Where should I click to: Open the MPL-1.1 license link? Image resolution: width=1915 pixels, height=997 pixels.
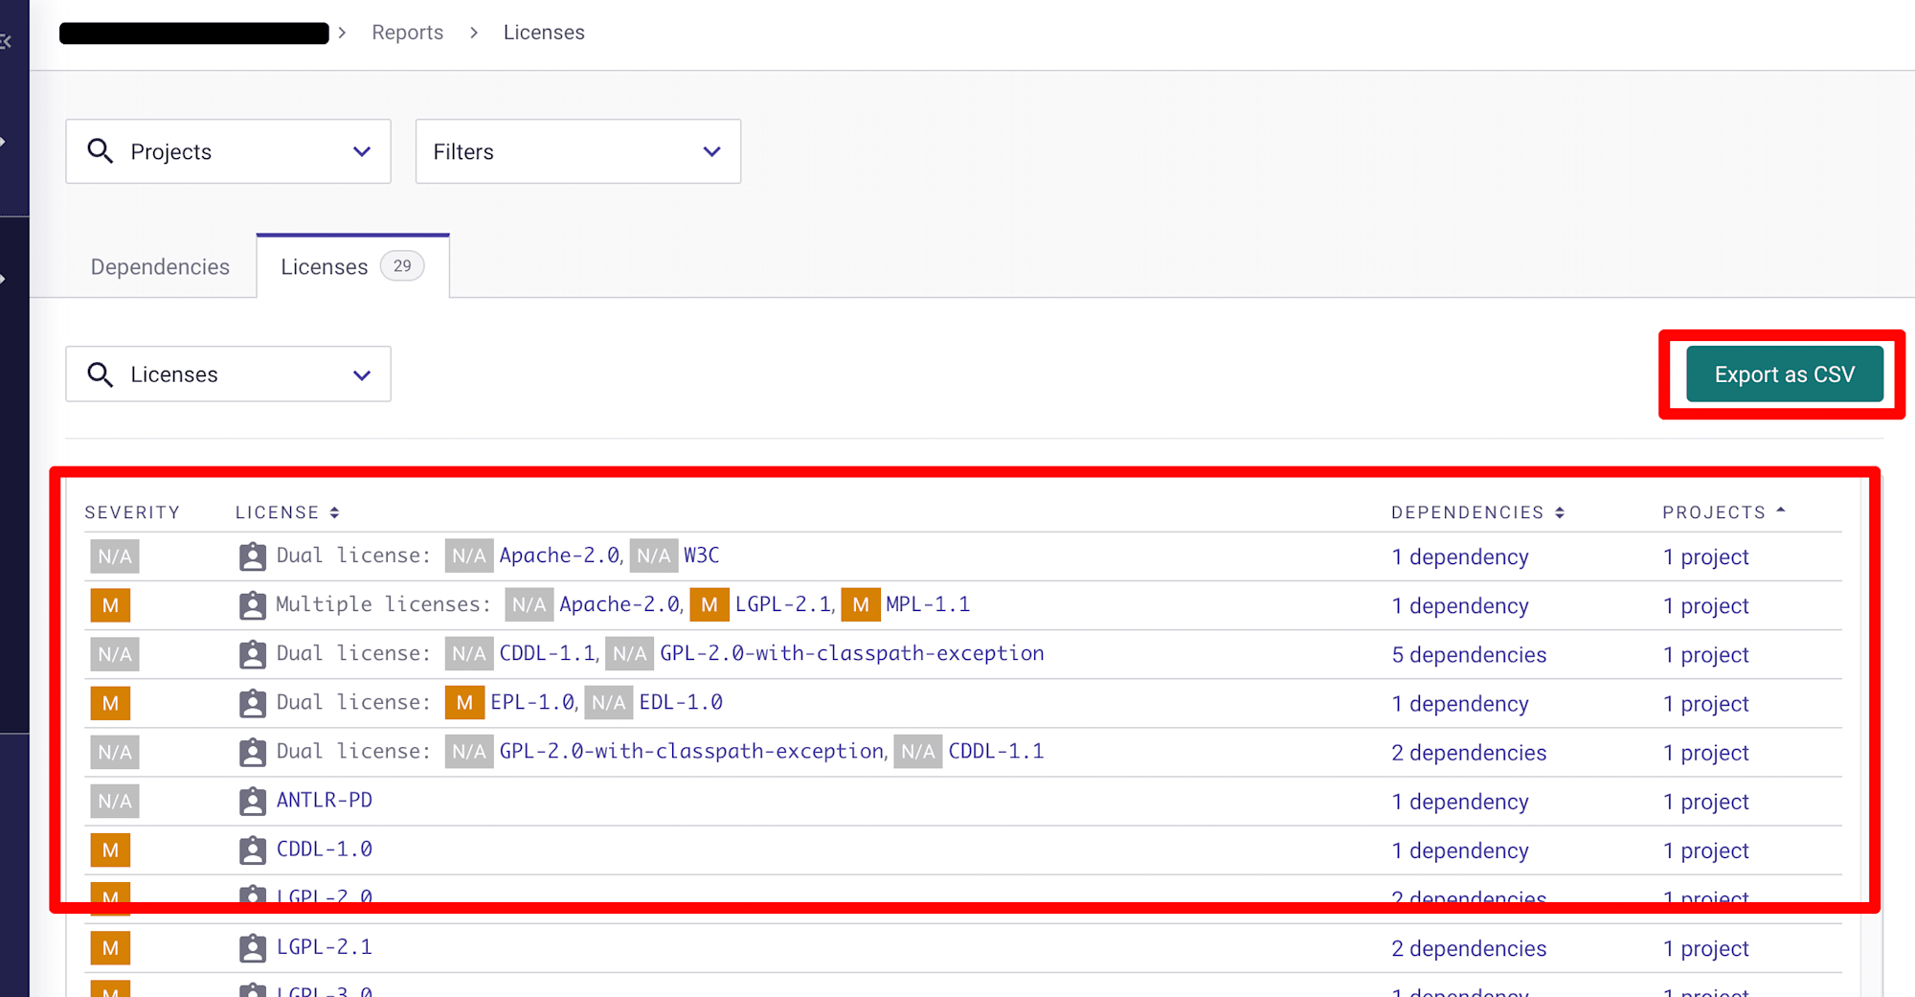point(928,604)
